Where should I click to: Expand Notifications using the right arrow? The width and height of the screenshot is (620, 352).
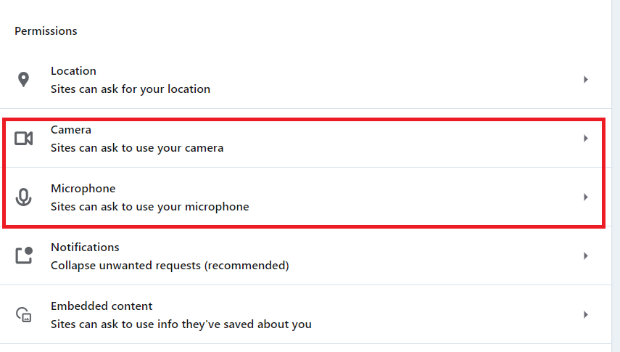coord(585,255)
